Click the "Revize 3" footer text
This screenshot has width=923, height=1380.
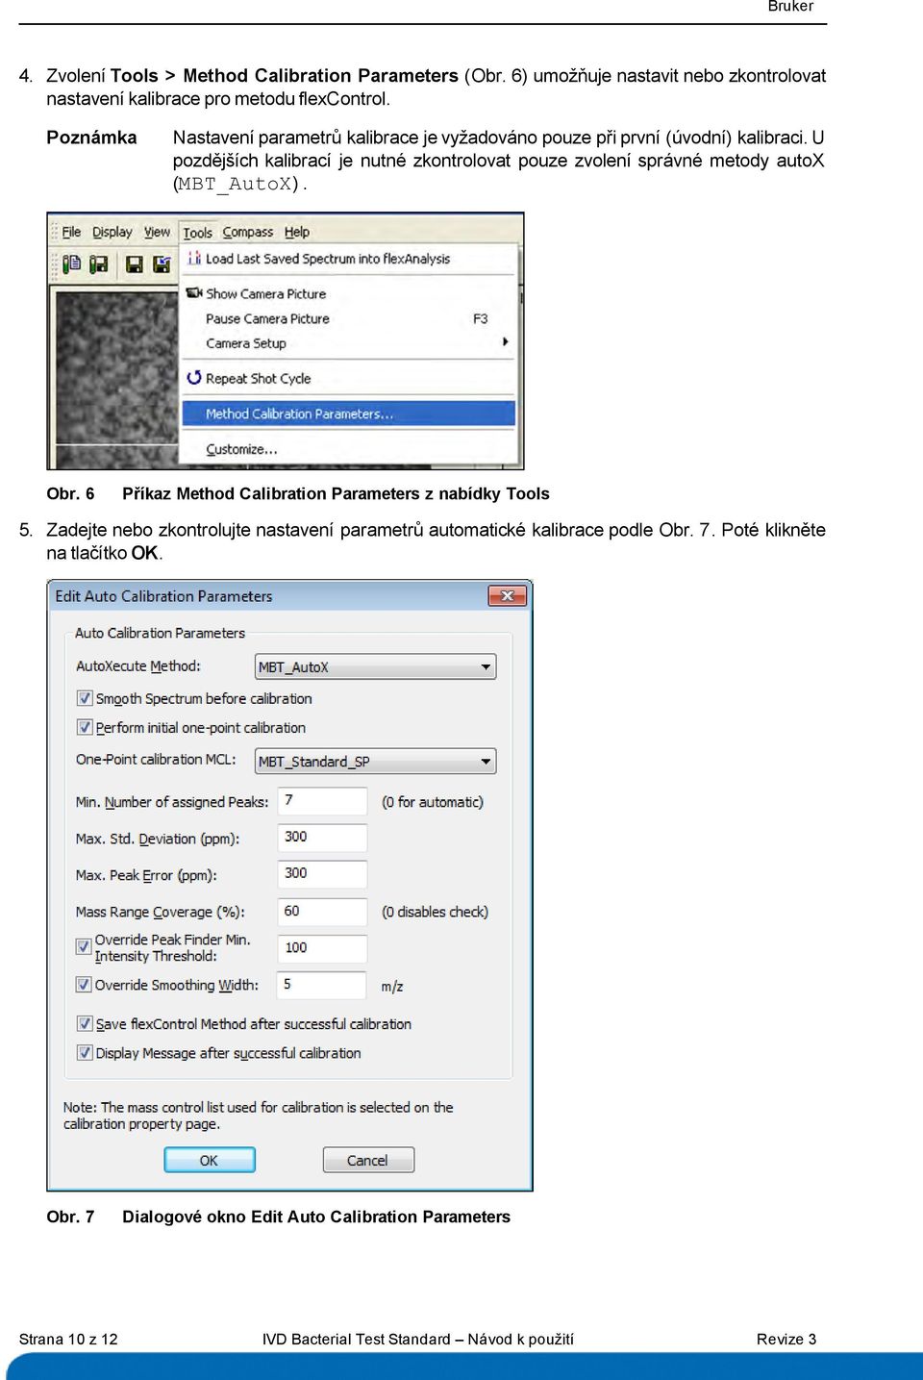786,1339
